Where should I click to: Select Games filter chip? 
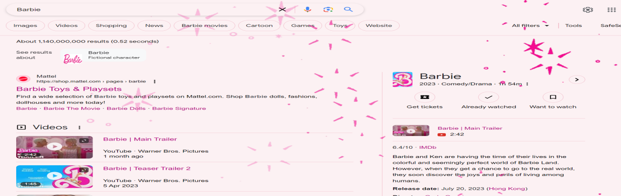click(x=302, y=25)
